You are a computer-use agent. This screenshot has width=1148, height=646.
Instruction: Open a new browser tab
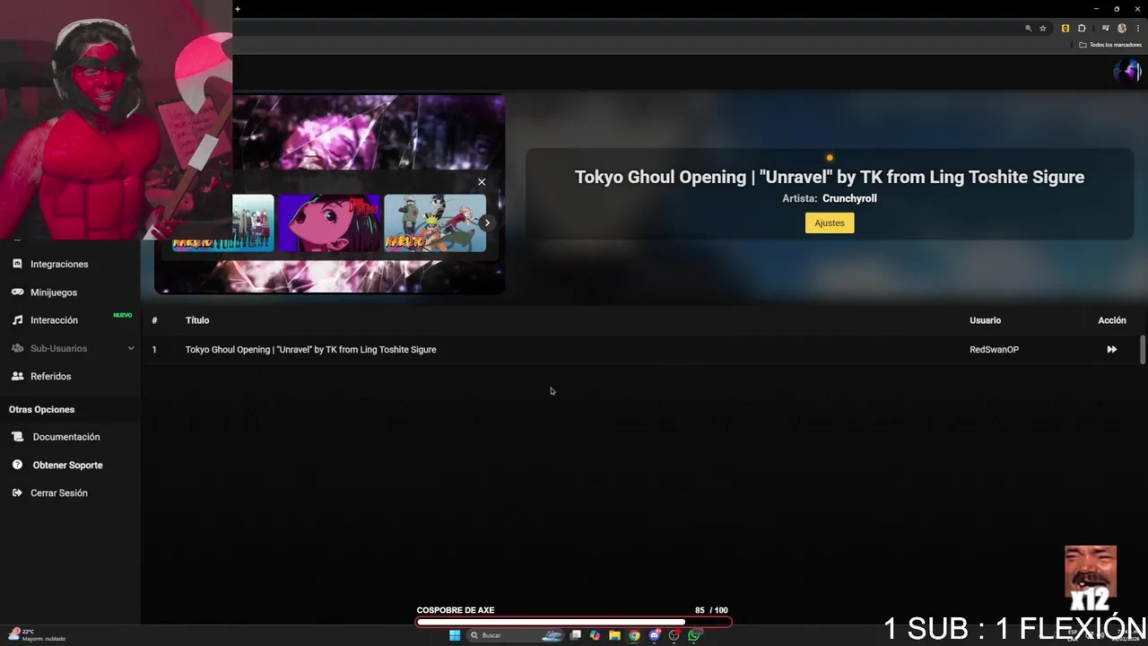(238, 9)
